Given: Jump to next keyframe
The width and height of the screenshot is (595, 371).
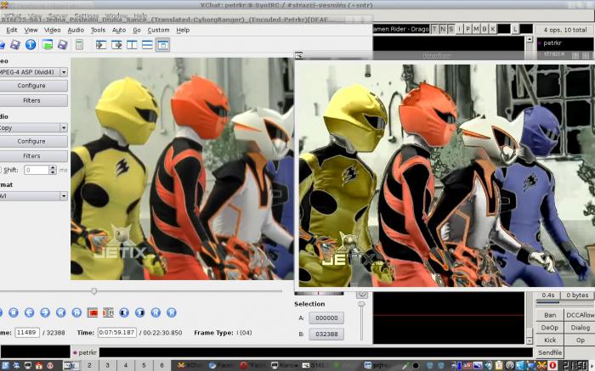Looking at the screenshot, I should pyautogui.click(x=76, y=312).
